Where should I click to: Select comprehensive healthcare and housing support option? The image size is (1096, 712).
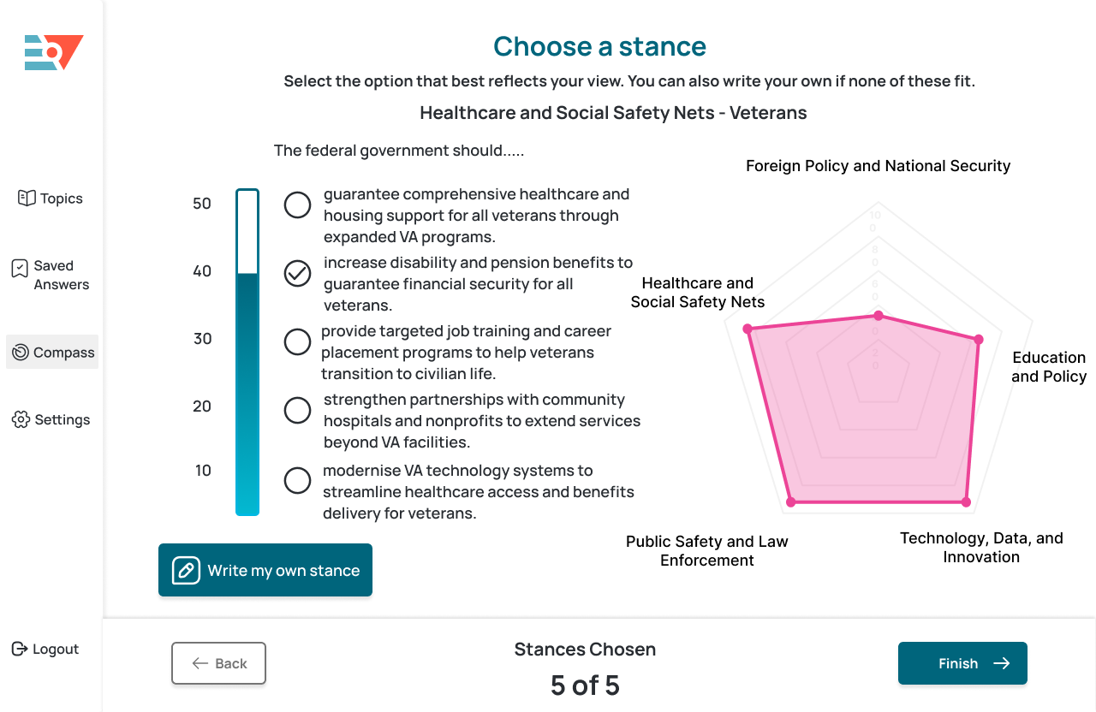coord(297,205)
